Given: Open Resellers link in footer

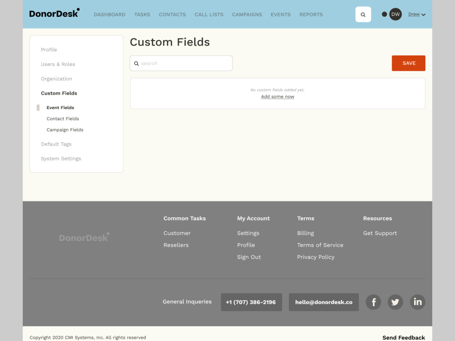Looking at the screenshot, I should [x=176, y=245].
